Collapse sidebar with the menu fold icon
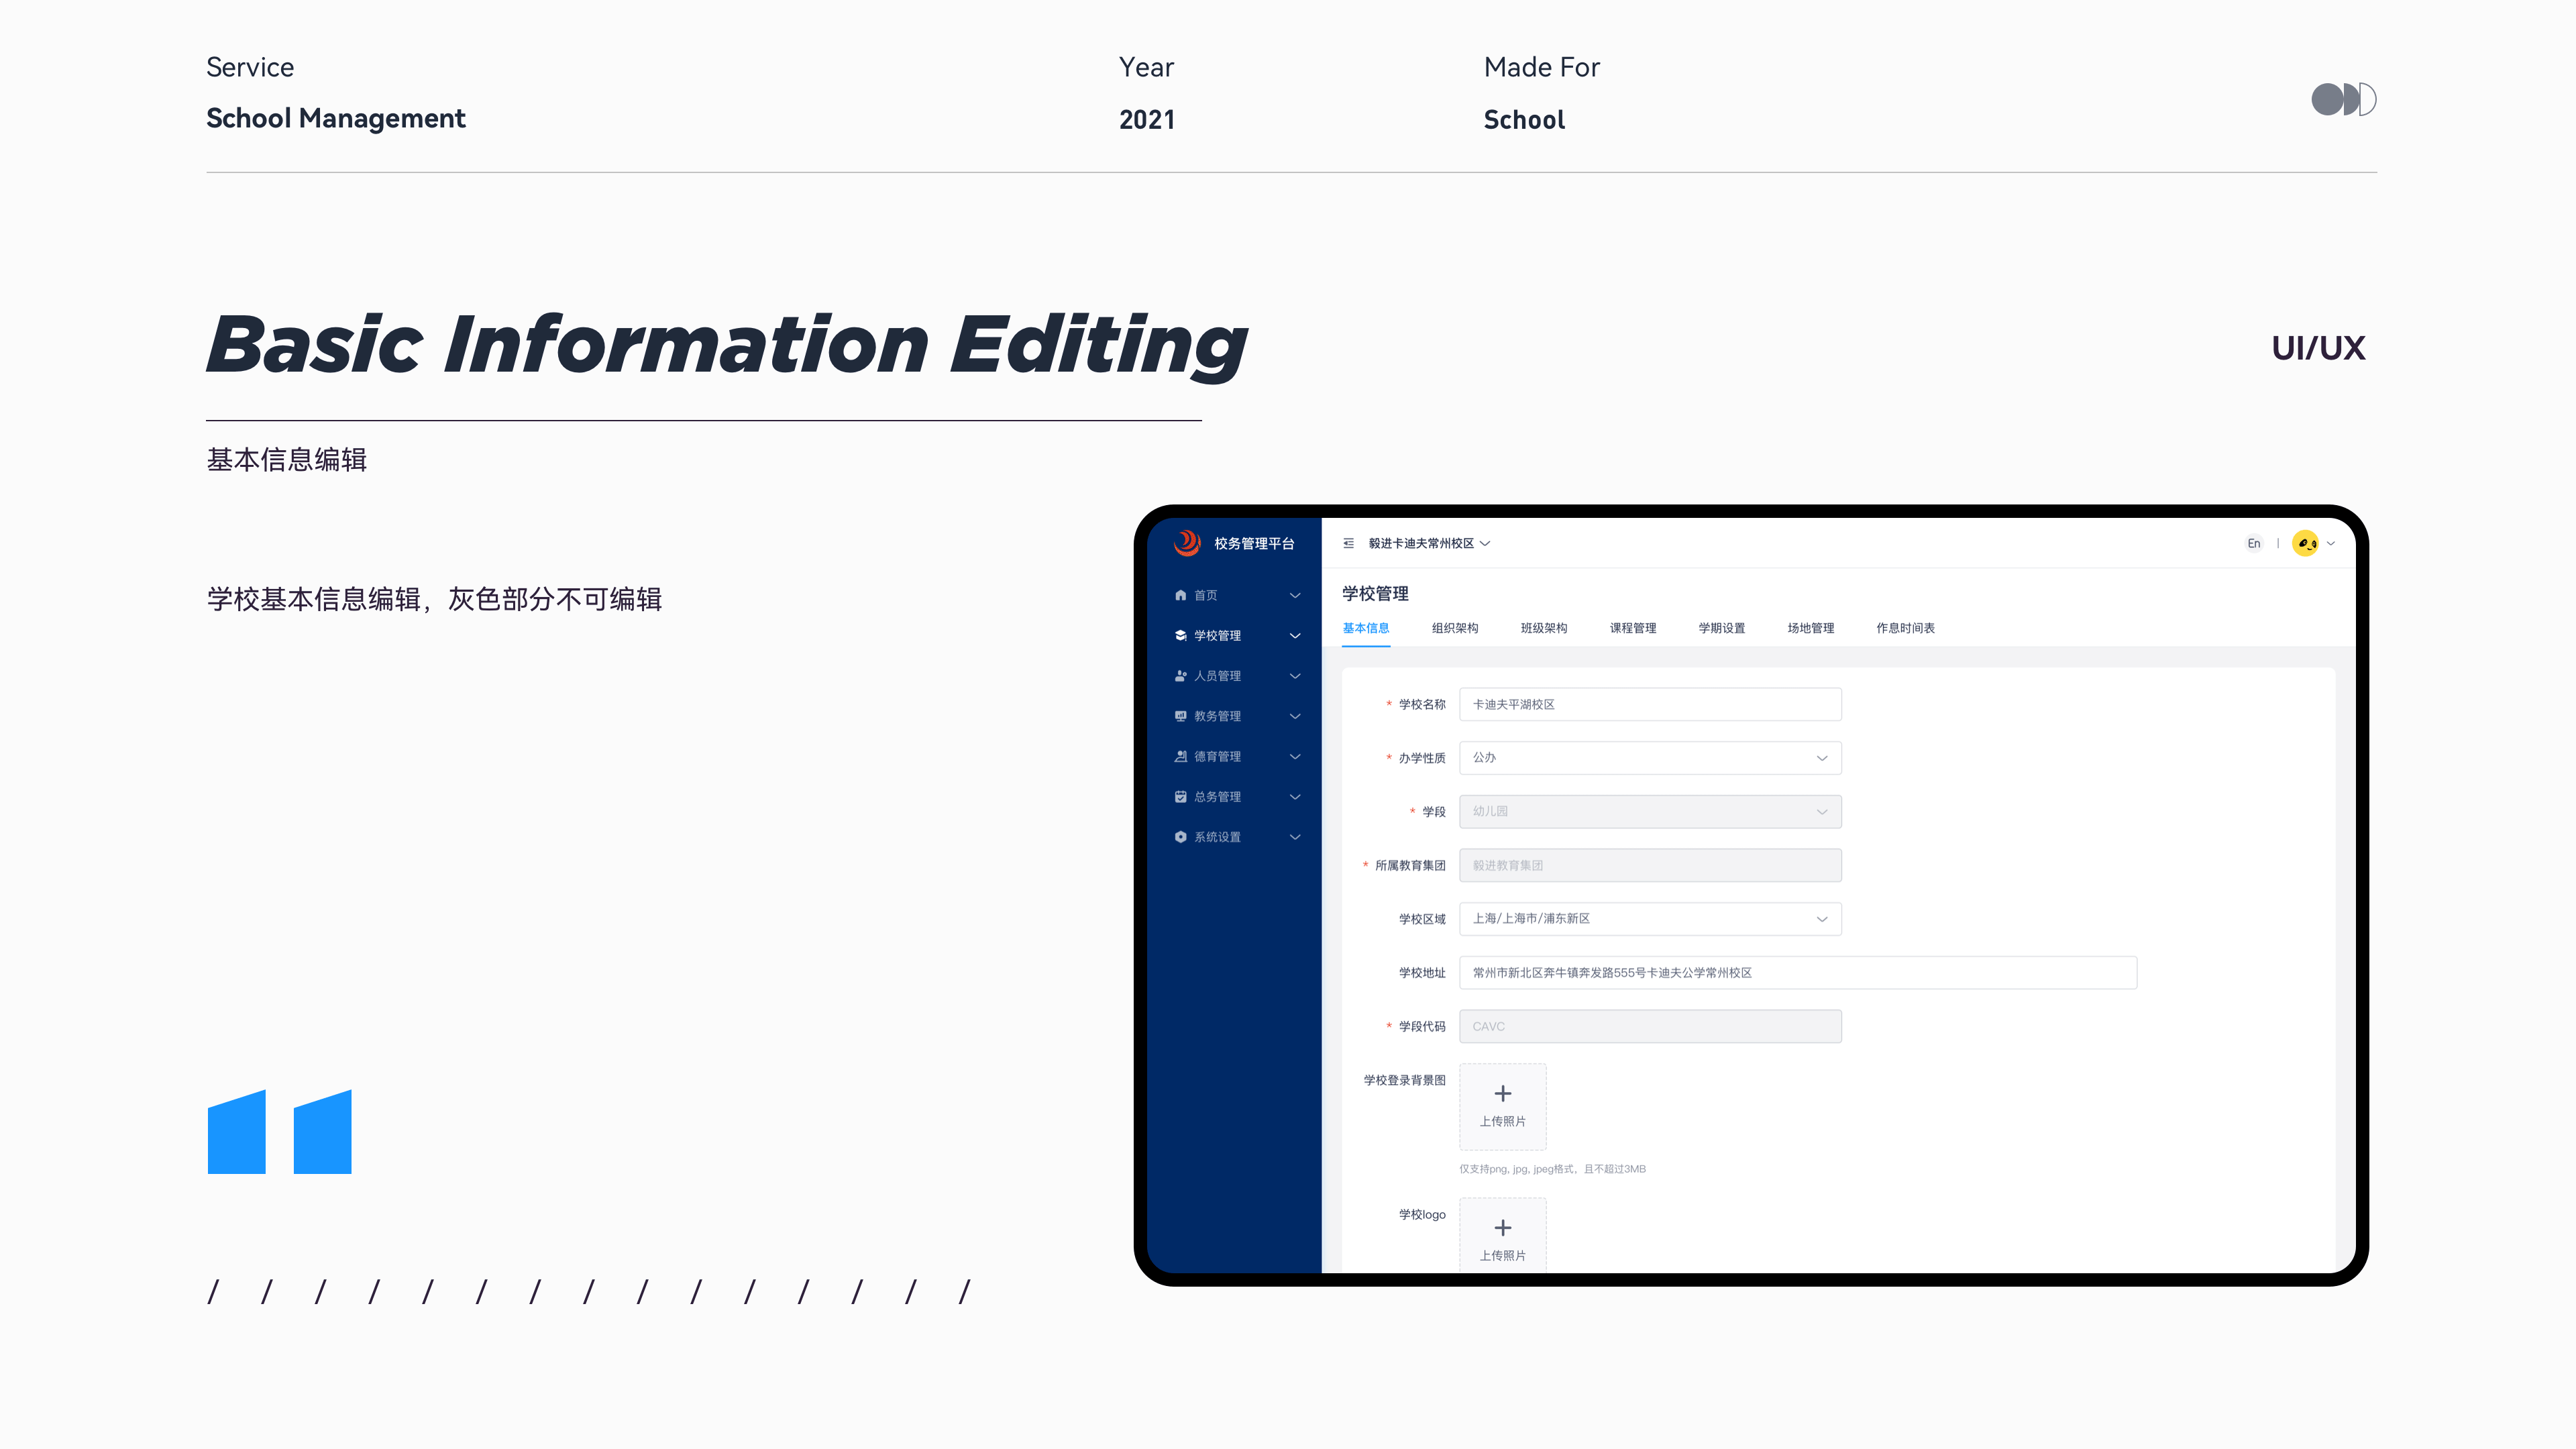Viewport: 2576px width, 1449px height. tap(1348, 543)
